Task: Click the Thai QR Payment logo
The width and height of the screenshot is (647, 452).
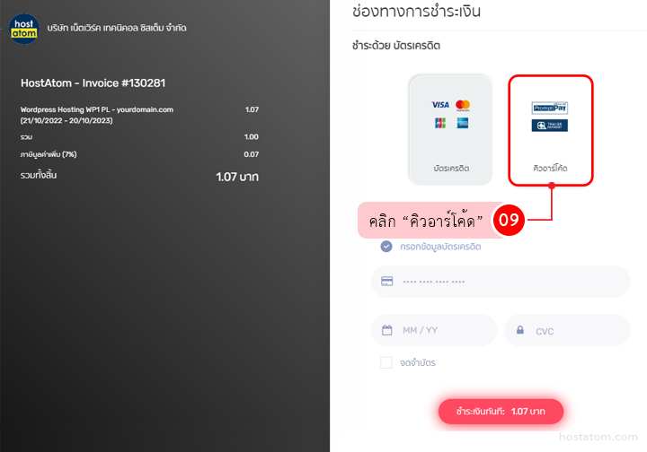Action: [550, 126]
